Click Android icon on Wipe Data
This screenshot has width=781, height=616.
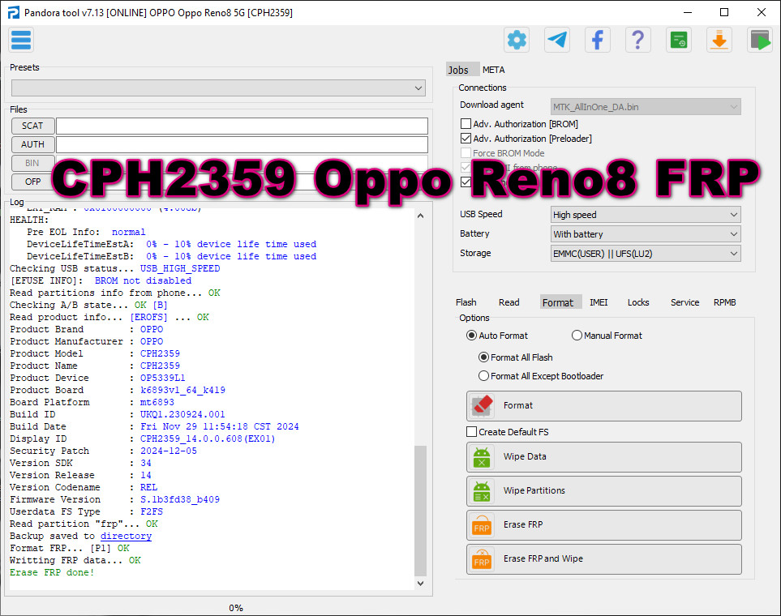tap(482, 457)
